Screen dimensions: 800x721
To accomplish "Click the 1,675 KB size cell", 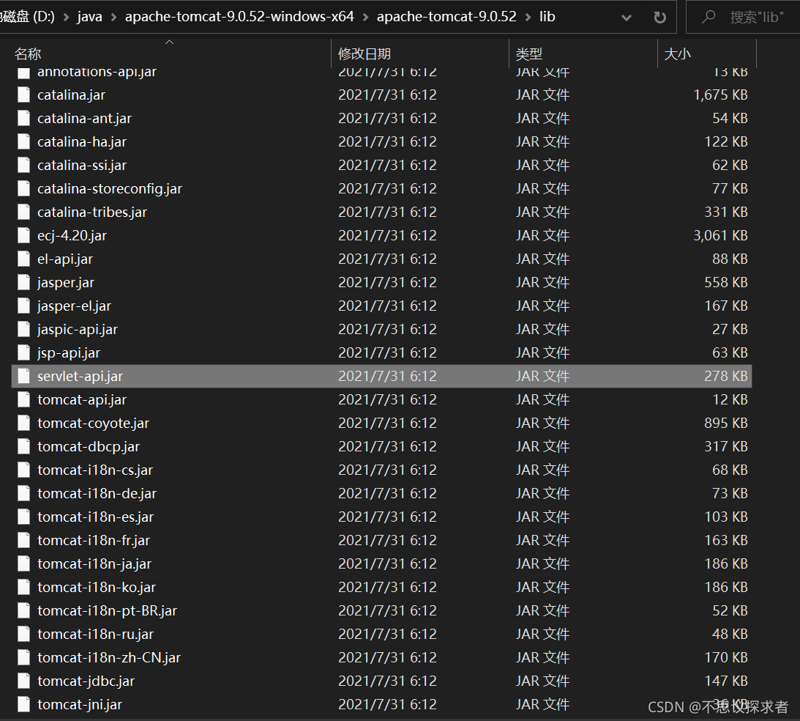I will tap(720, 95).
